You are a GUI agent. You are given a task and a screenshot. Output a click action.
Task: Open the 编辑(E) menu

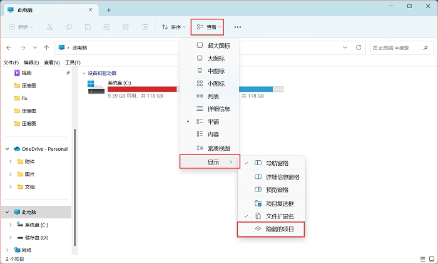point(31,63)
